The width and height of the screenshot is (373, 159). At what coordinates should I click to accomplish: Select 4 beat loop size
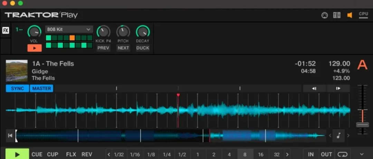tap(229, 155)
